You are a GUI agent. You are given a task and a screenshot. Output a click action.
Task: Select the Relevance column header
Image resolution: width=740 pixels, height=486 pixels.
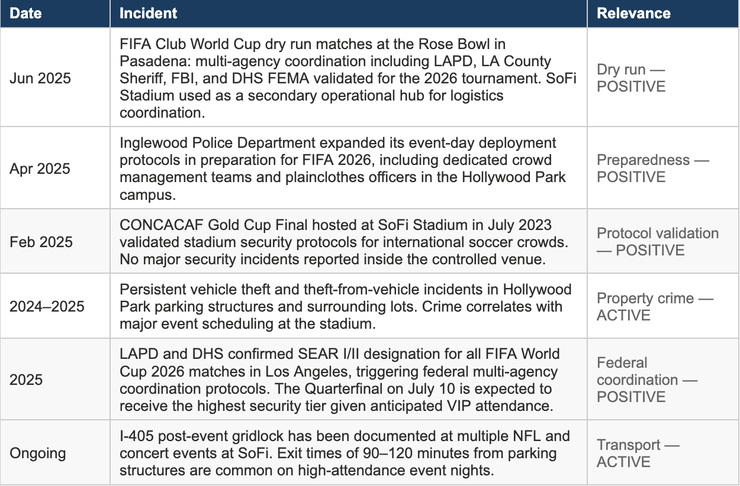click(x=633, y=14)
